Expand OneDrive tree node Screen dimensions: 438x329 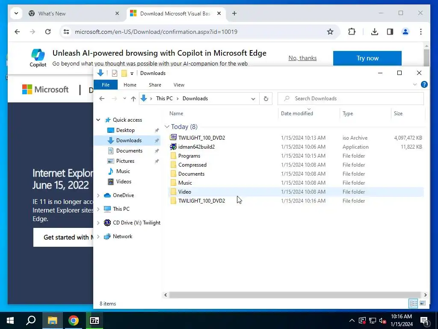(x=98, y=195)
